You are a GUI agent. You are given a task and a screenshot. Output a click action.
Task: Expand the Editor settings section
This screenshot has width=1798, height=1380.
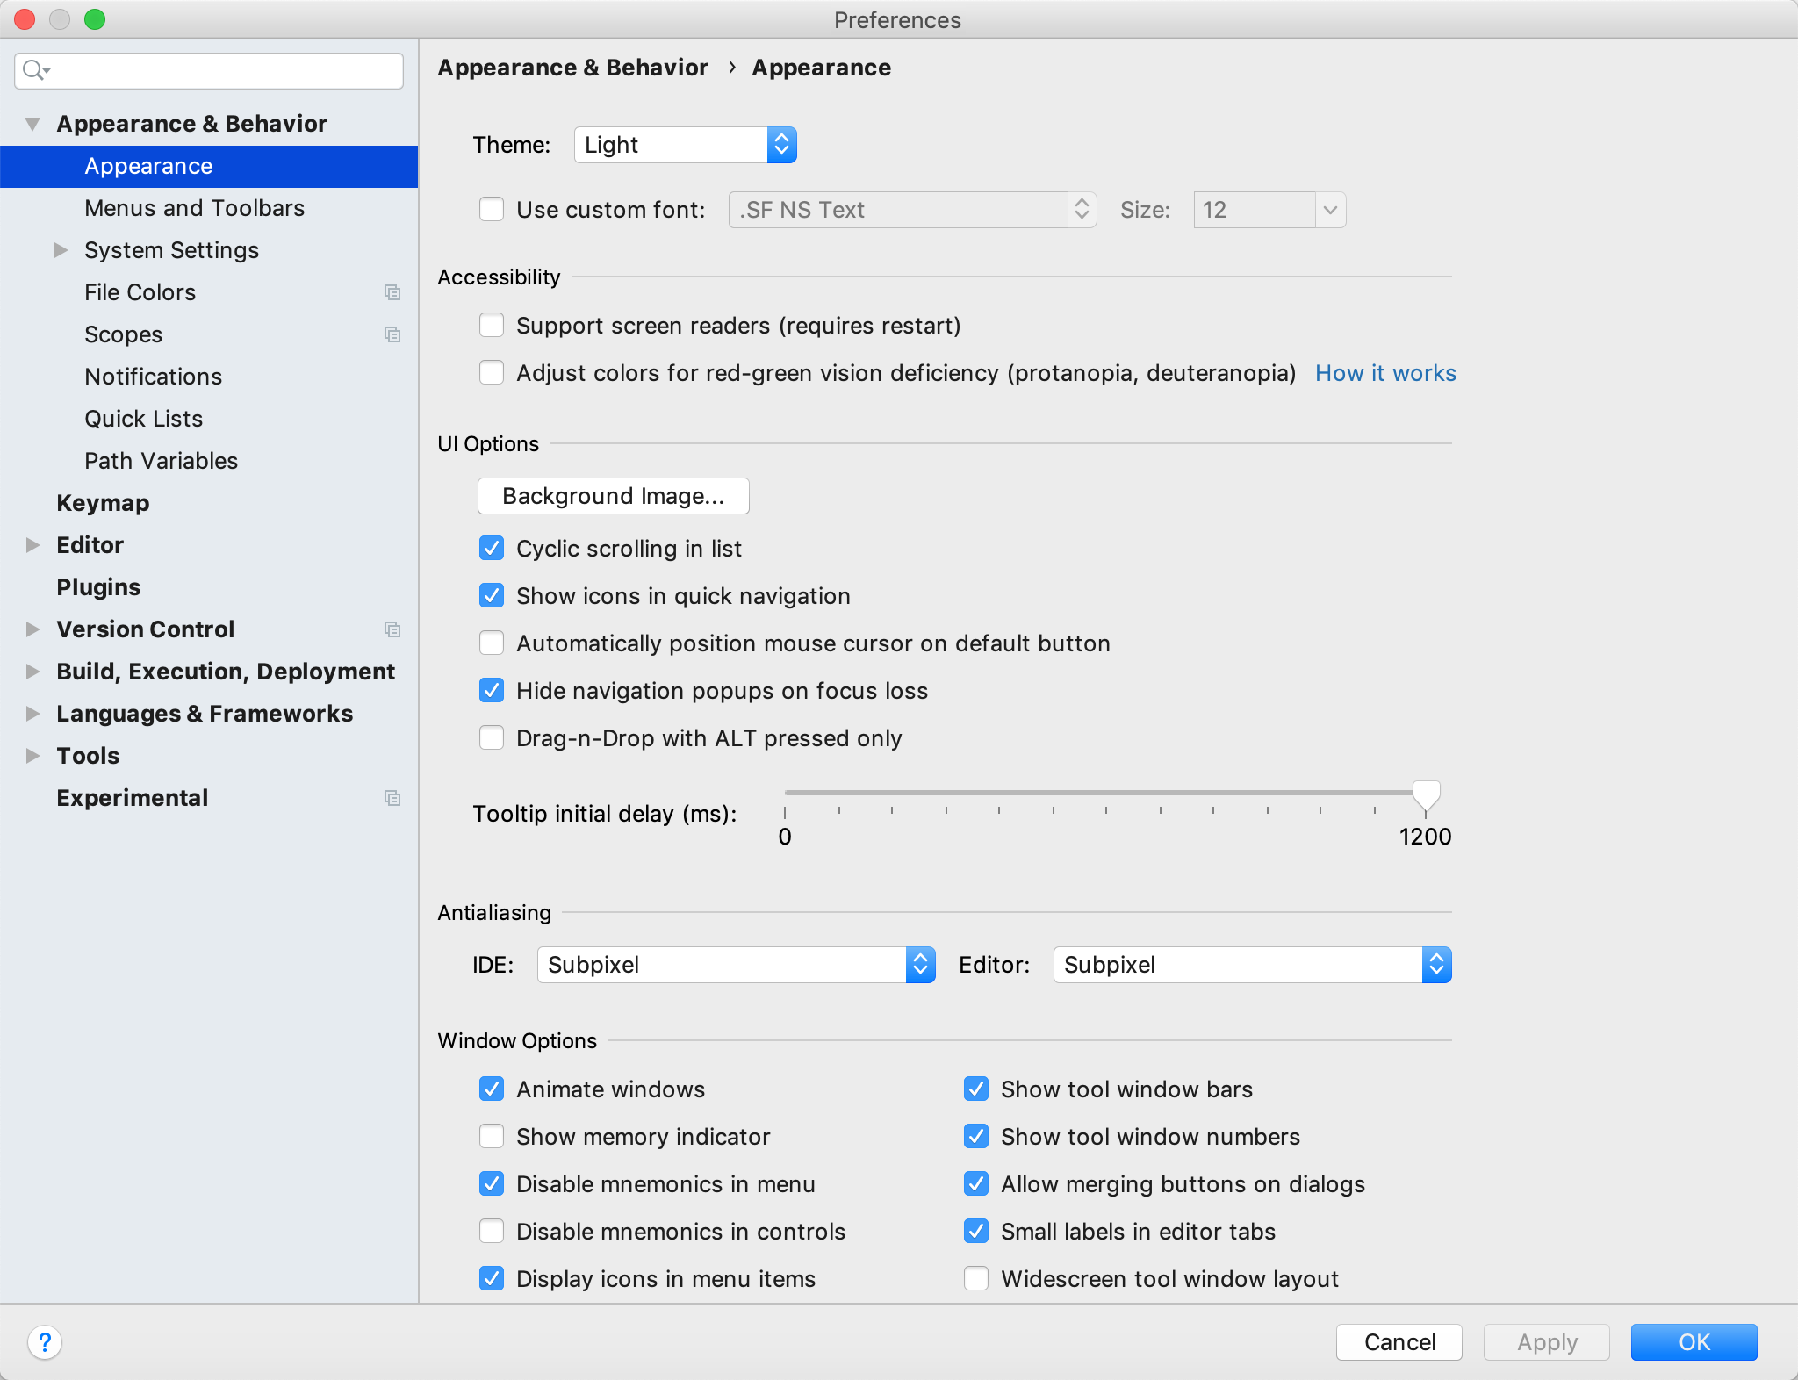coord(33,545)
